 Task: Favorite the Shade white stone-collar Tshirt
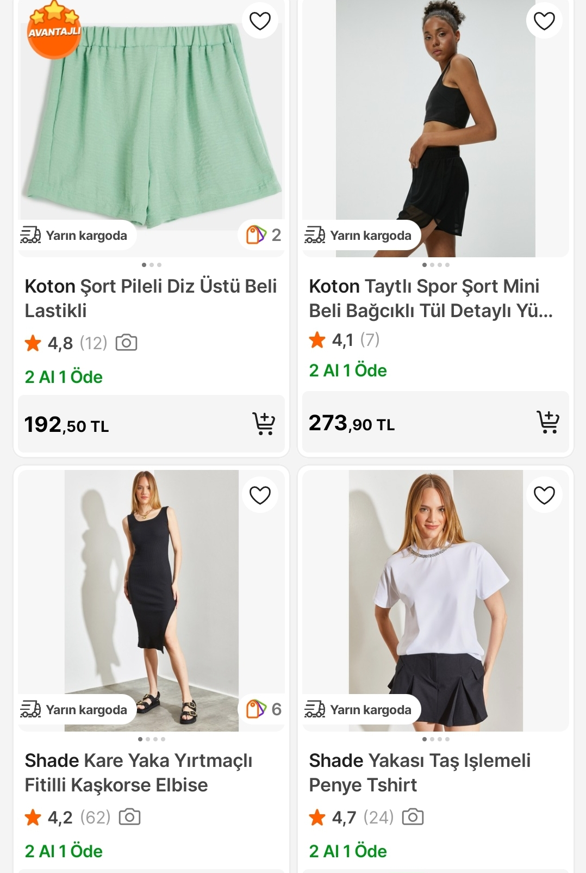(544, 495)
